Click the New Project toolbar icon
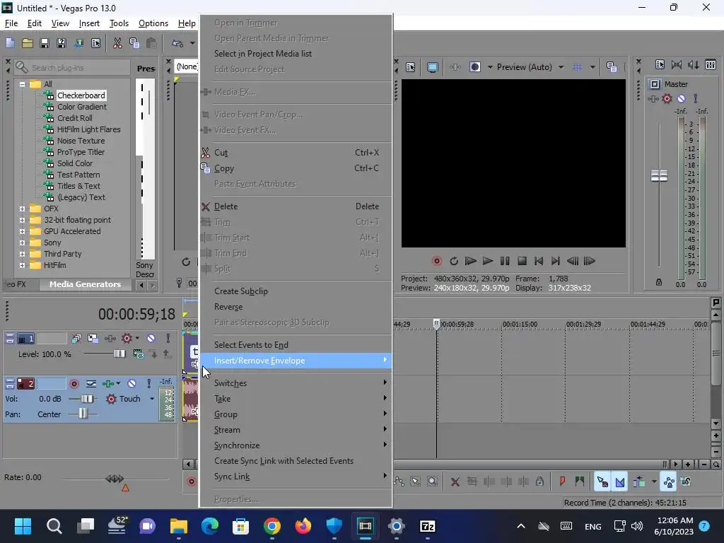This screenshot has height=543, width=724. (x=10, y=43)
